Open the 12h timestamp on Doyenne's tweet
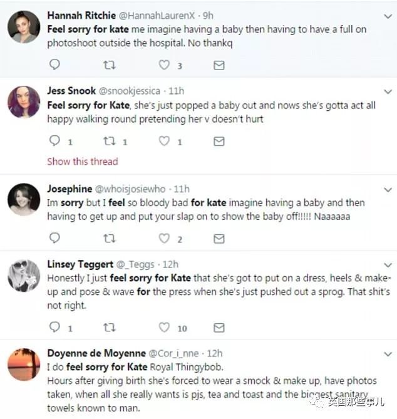 (215, 353)
